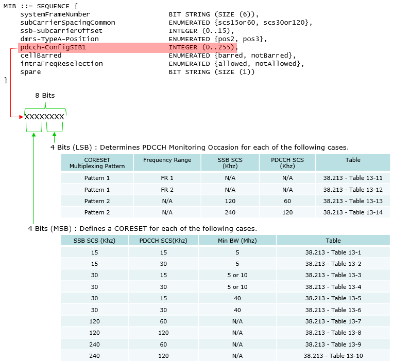Screen dimensions: 393x364
Task: Click the systemFrameNumber field name
Action: pyautogui.click(x=55, y=14)
